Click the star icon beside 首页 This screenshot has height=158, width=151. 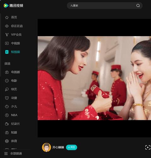7,17
